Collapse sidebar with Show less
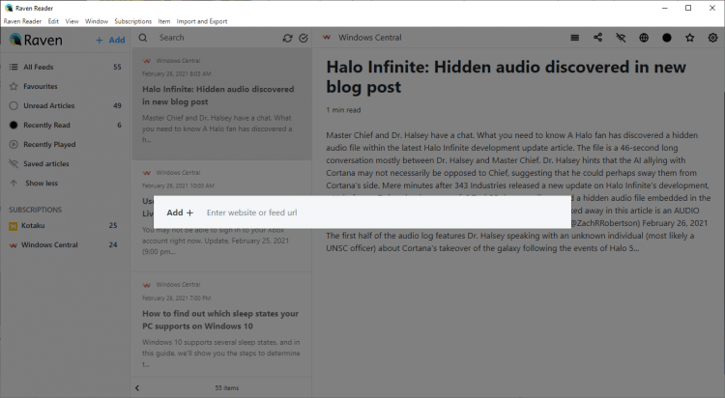This screenshot has height=398, width=725. pos(40,183)
